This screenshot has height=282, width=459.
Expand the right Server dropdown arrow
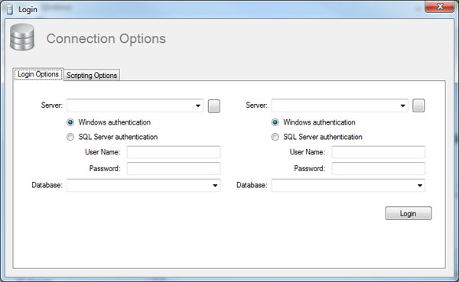403,105
